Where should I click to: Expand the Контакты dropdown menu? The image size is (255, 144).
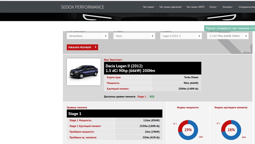228,7
